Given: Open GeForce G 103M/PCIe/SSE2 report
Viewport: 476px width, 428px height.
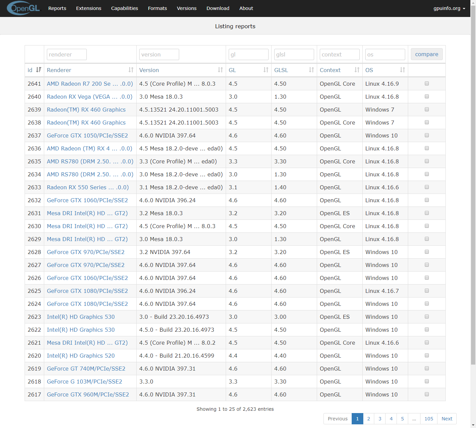Looking at the screenshot, I should 84,382.
